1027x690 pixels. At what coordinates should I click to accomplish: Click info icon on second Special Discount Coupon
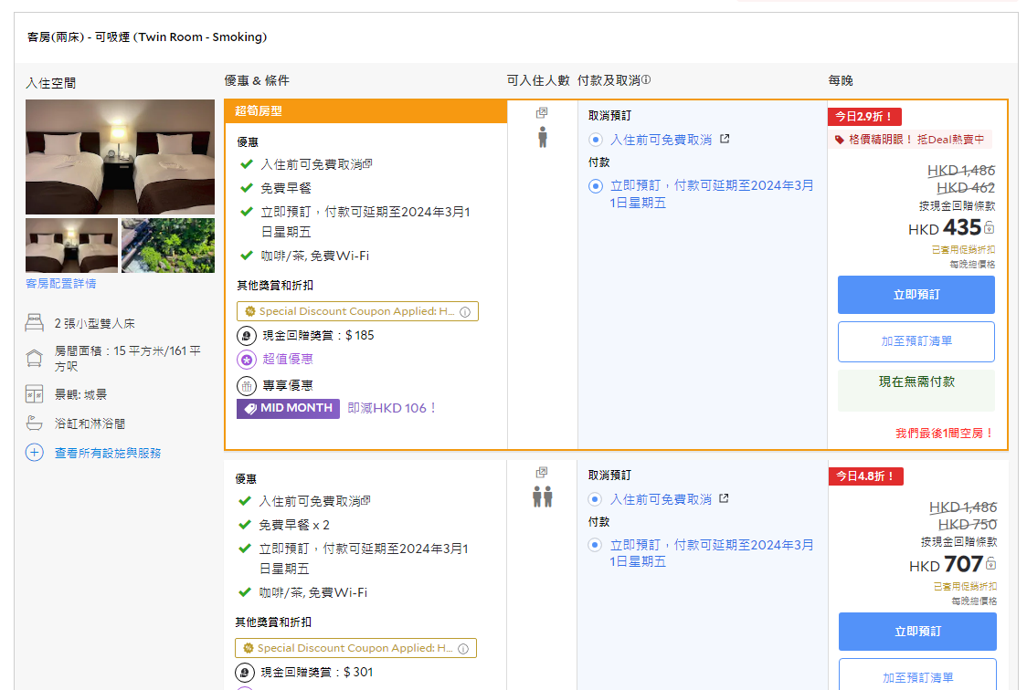[x=463, y=649]
